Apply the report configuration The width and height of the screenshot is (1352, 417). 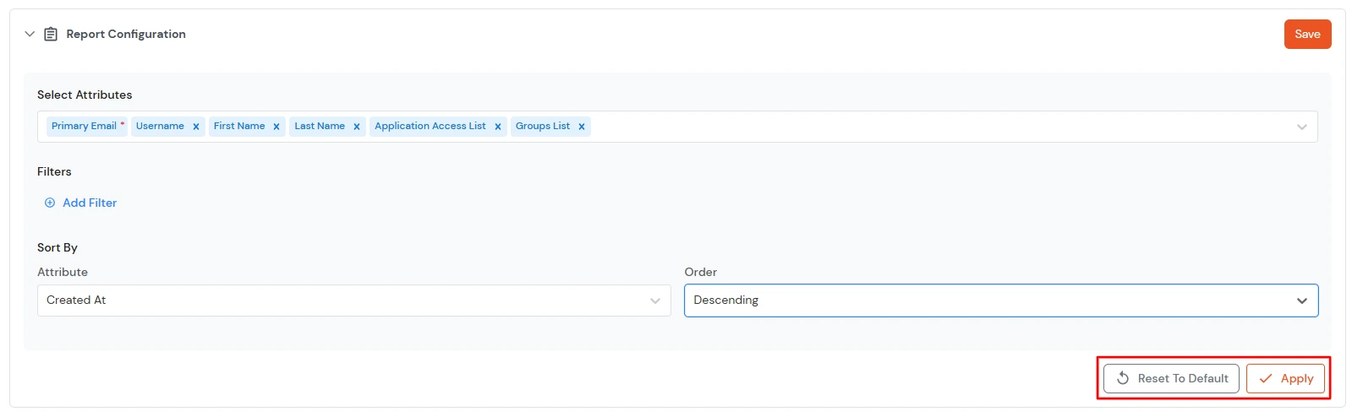[1285, 378]
